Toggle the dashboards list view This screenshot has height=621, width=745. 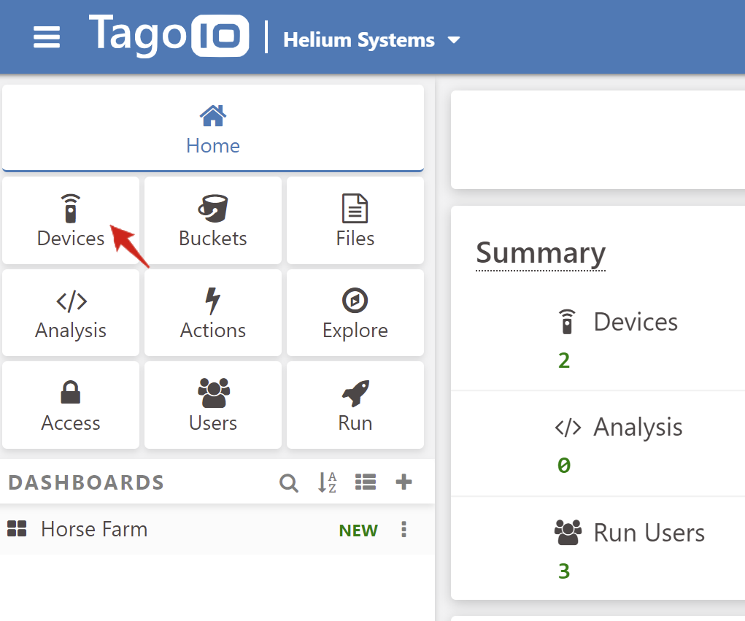(x=366, y=482)
